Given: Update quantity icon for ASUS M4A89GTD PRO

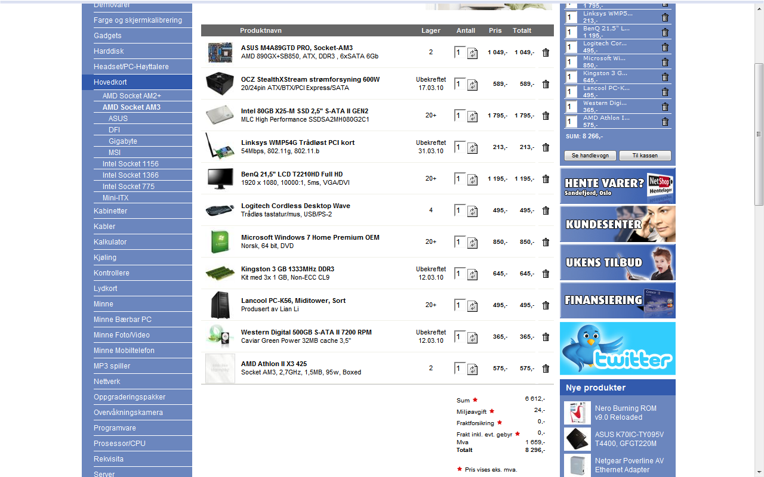Looking at the screenshot, I should (x=472, y=53).
